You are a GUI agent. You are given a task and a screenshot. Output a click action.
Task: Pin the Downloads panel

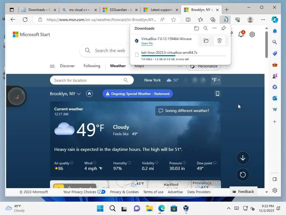[223, 28]
